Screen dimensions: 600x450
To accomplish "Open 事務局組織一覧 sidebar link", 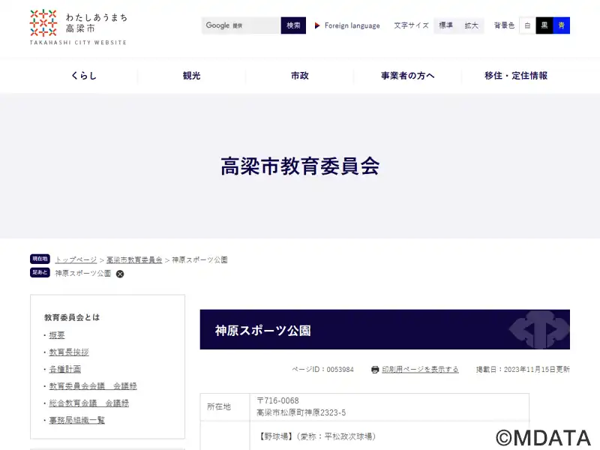I will pyautogui.click(x=77, y=420).
